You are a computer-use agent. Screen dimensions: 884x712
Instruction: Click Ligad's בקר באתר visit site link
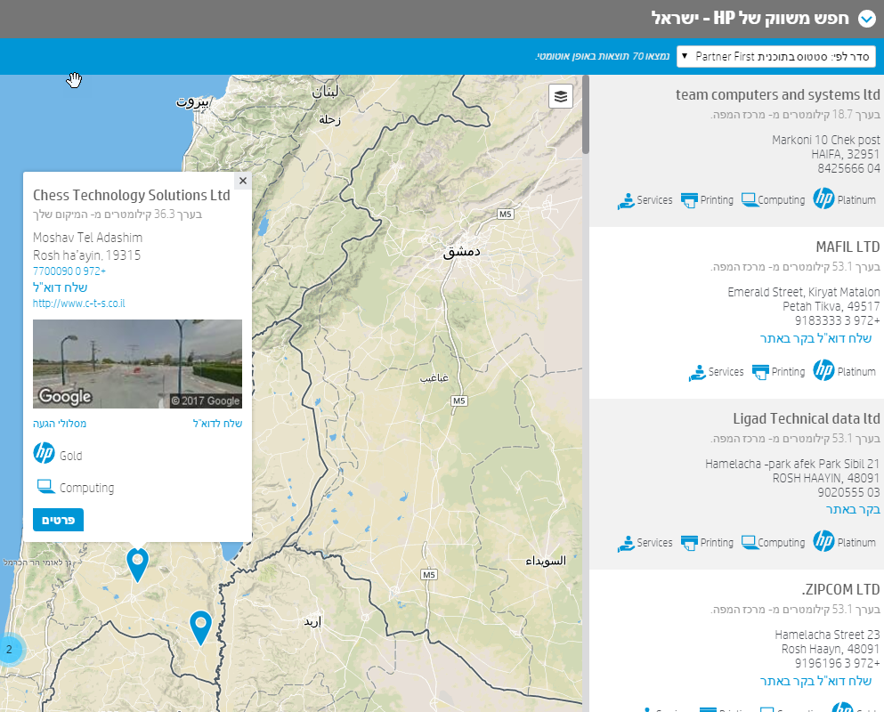[x=853, y=510]
